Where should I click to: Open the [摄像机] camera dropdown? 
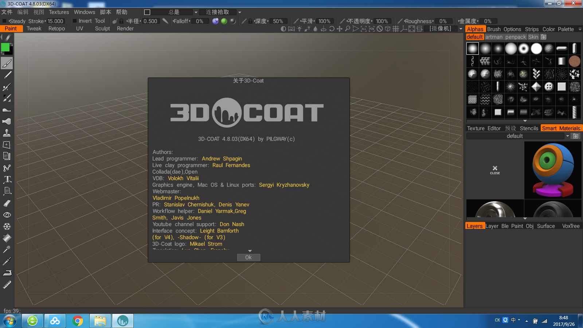click(461, 29)
